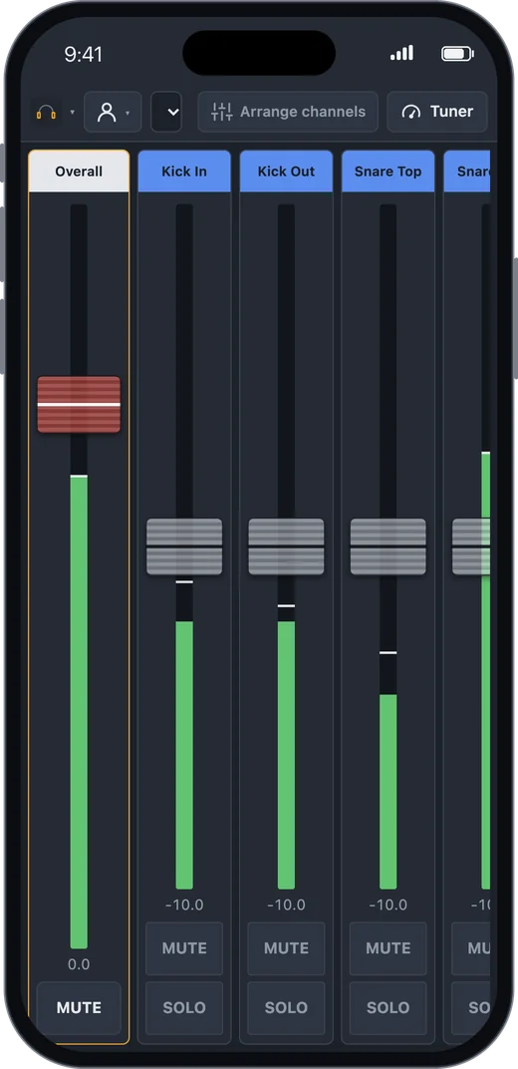Mute the Overall mix

click(x=79, y=1007)
